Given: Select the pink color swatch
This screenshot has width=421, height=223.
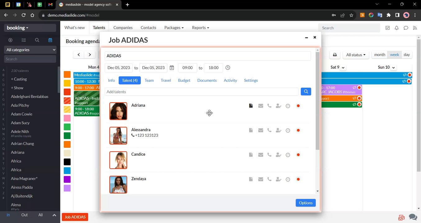Looking at the screenshot, I should (67, 118).
